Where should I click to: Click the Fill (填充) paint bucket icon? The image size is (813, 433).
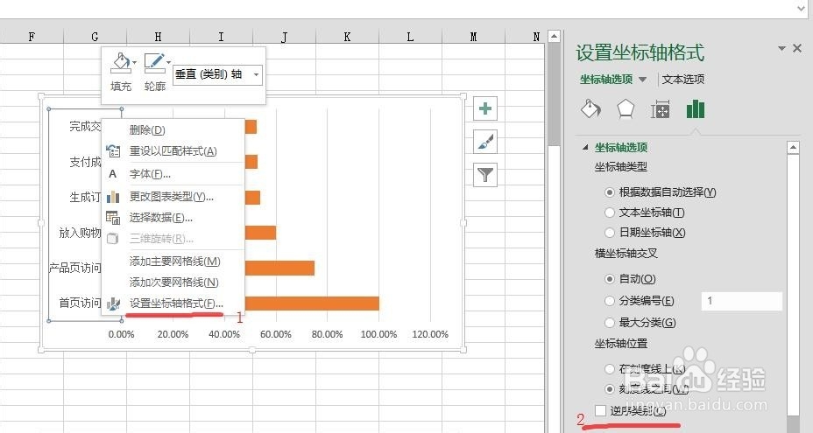click(x=121, y=63)
